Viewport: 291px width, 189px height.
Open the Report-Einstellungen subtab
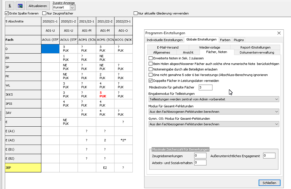click(255, 47)
